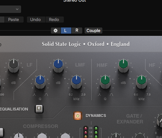Image resolution: width=162 pixels, height=138 pixels.
Task: Click the LMF kHz frequency knob
Action: [x=76, y=82]
